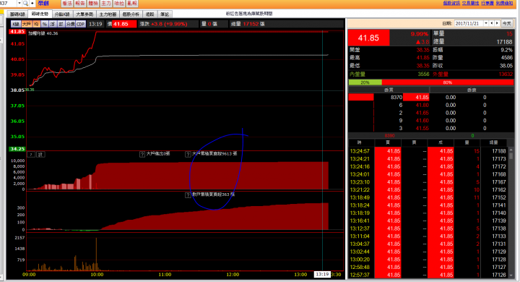Viewport: 520px width, 282px height.
Task: Toggle the 均 average line button
Action: click(36, 24)
